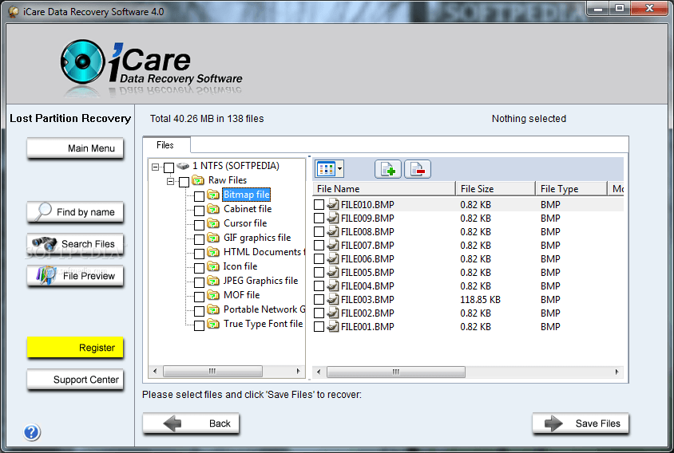The width and height of the screenshot is (674, 453).
Task: Check the 1 NTFS (SOFTPEDIA) checkbox
Action: [x=169, y=167]
